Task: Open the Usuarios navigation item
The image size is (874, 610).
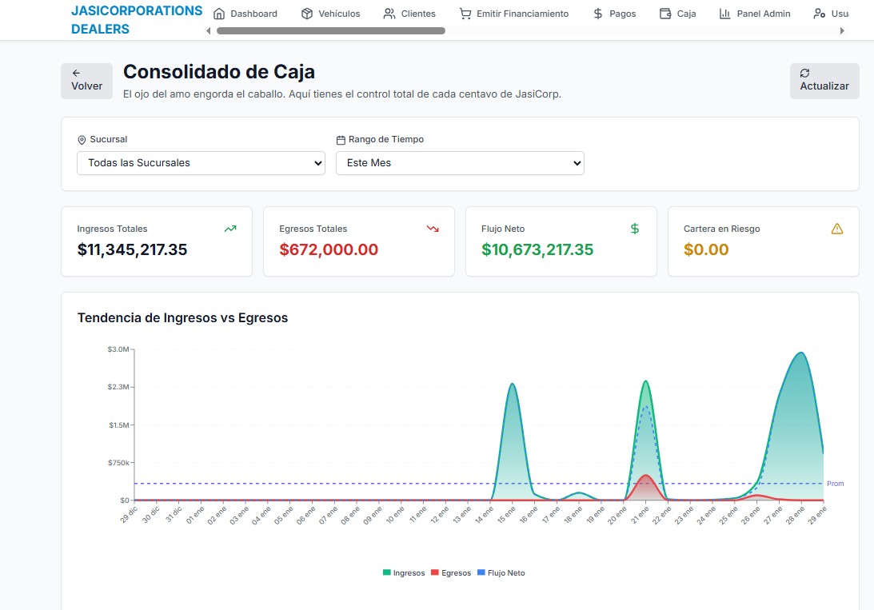Action: click(830, 13)
